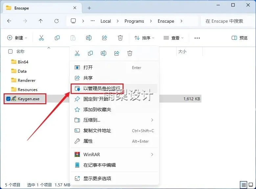Screen dimensions: 256x189
Task: Click the Enscape tab title
Action: (x=22, y=8)
